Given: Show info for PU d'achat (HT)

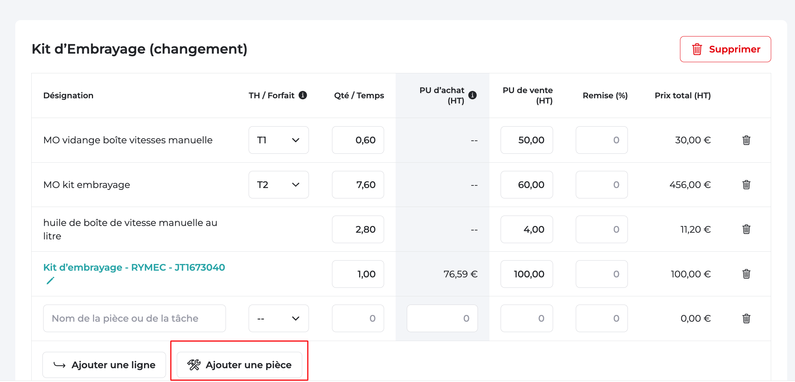Looking at the screenshot, I should click(x=472, y=95).
